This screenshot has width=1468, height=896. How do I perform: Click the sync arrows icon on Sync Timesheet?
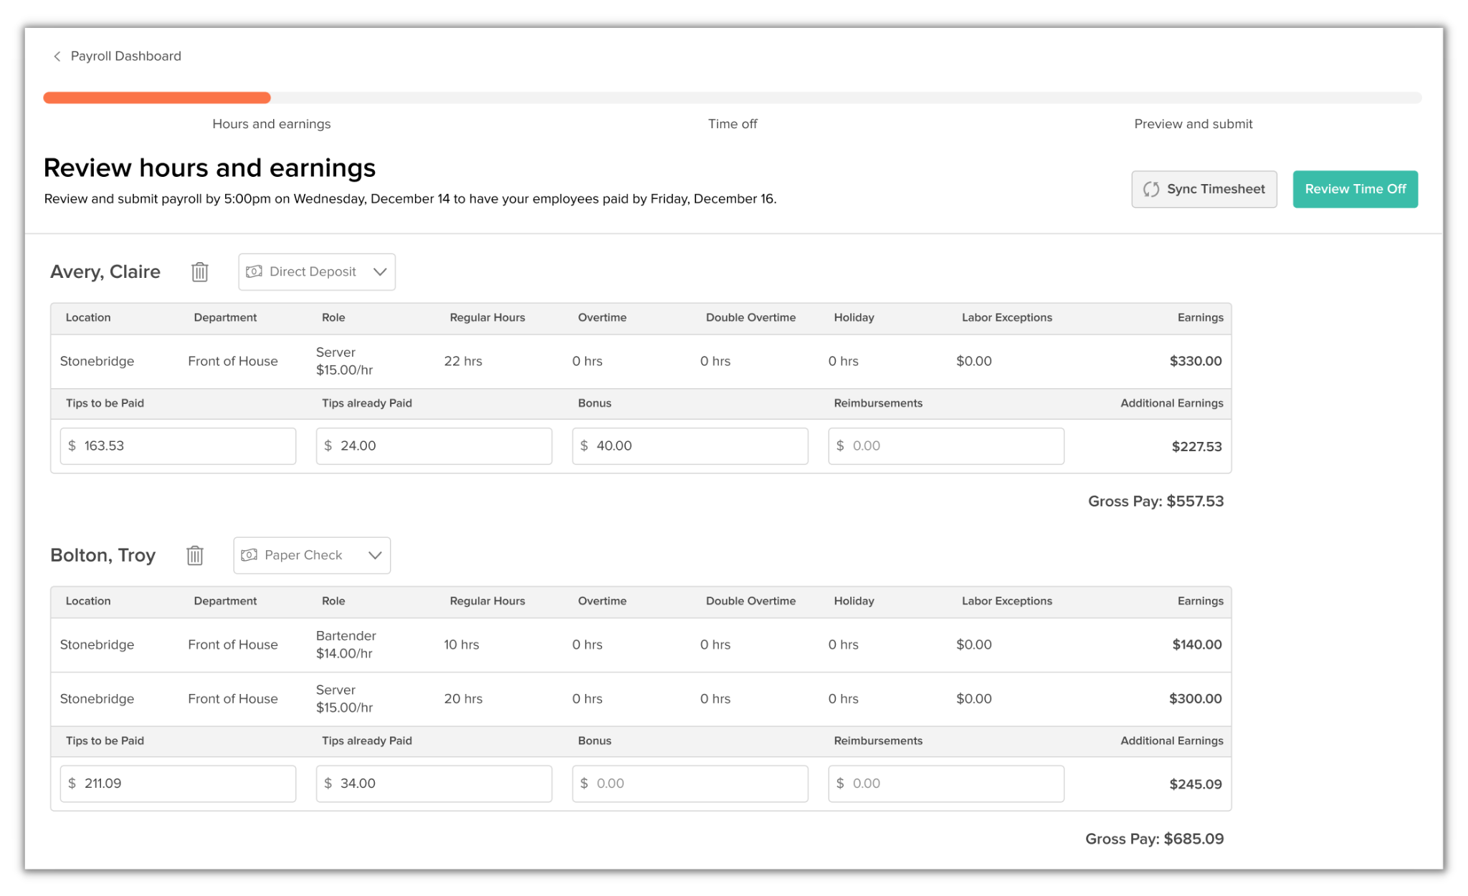point(1151,189)
